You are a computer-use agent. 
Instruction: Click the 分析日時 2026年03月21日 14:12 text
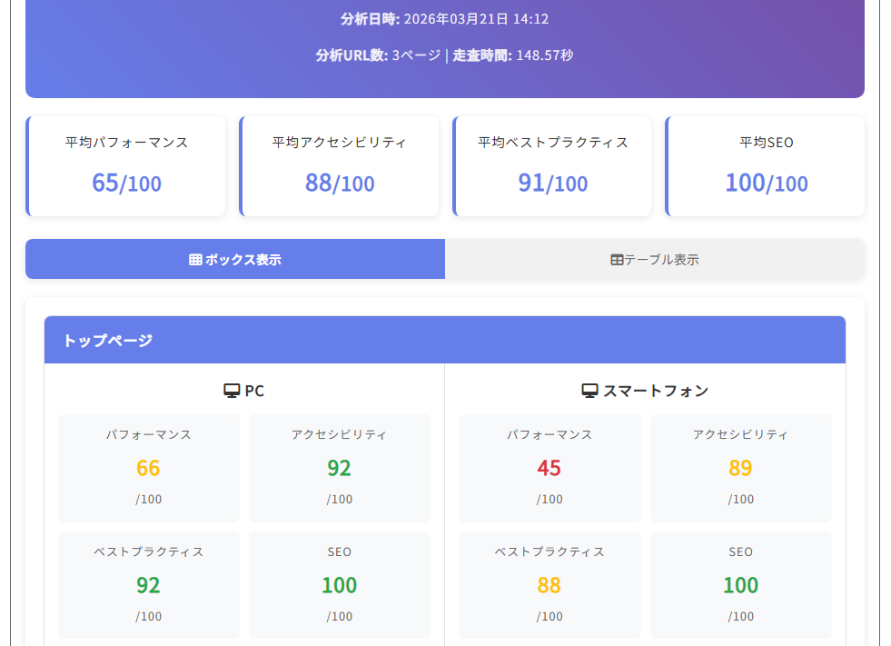445,19
